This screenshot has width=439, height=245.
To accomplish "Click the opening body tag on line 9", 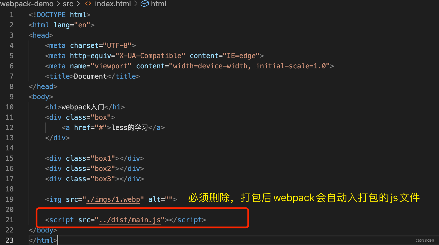I will pos(41,97).
